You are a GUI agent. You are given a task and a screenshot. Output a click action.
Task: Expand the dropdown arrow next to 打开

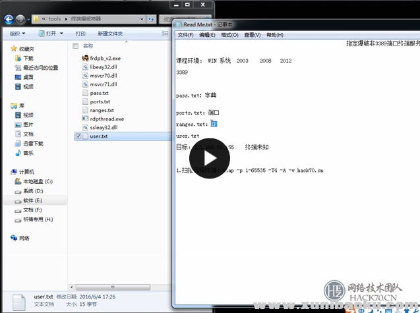click(x=63, y=33)
